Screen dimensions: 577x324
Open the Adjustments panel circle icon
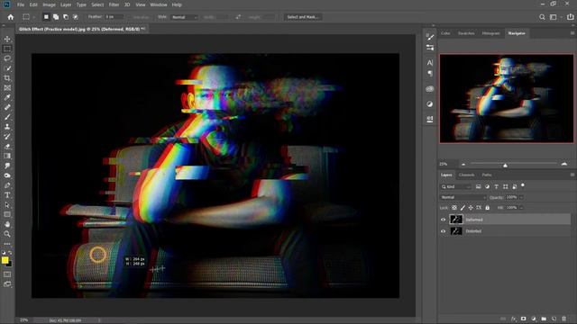pyautogui.click(x=430, y=104)
